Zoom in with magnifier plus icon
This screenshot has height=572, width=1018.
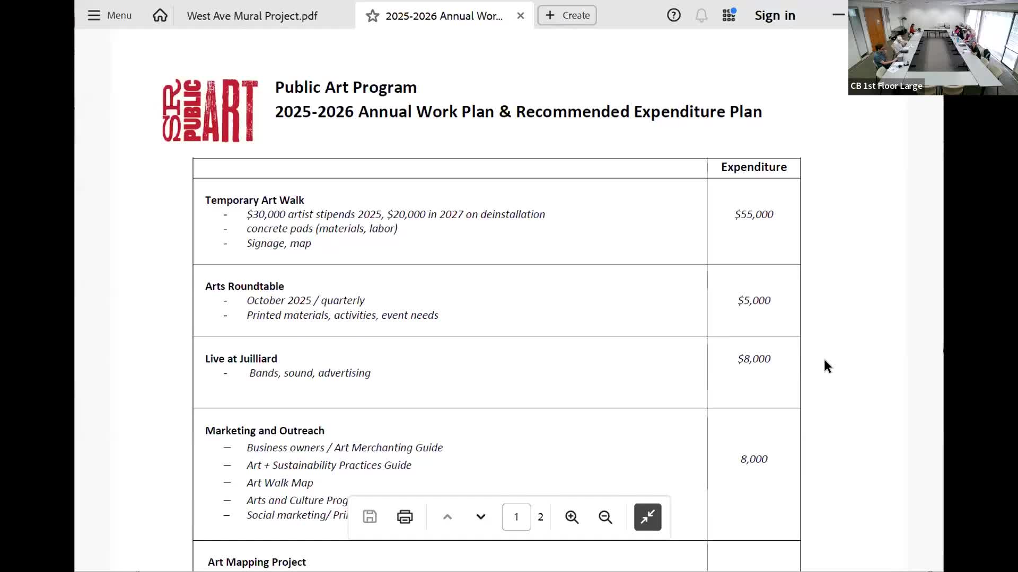pos(572,517)
